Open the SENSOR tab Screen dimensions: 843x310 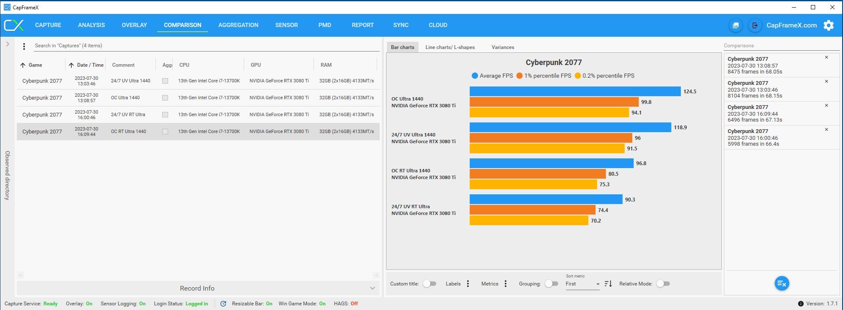(286, 25)
